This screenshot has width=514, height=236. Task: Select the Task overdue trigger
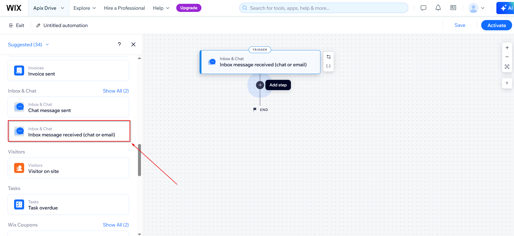pos(68,205)
